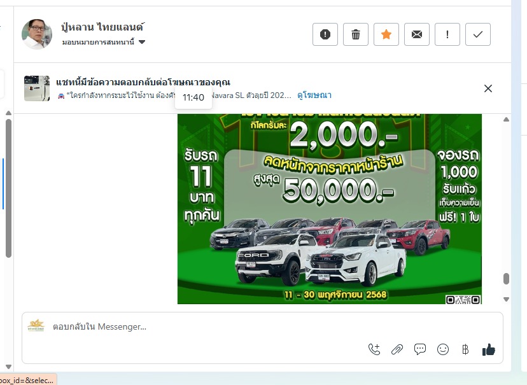
Task: Open the ad thumbnail in the banner
Action: [x=37, y=88]
